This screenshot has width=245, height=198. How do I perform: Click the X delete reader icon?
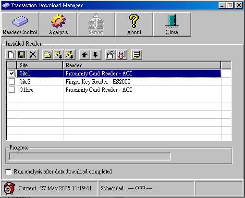33,55
